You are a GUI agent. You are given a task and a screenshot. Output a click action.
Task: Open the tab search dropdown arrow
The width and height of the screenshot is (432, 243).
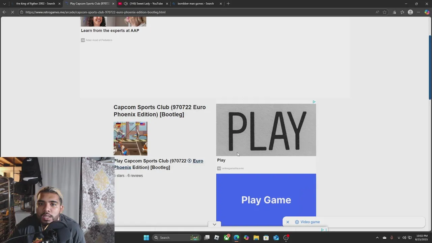[4, 4]
